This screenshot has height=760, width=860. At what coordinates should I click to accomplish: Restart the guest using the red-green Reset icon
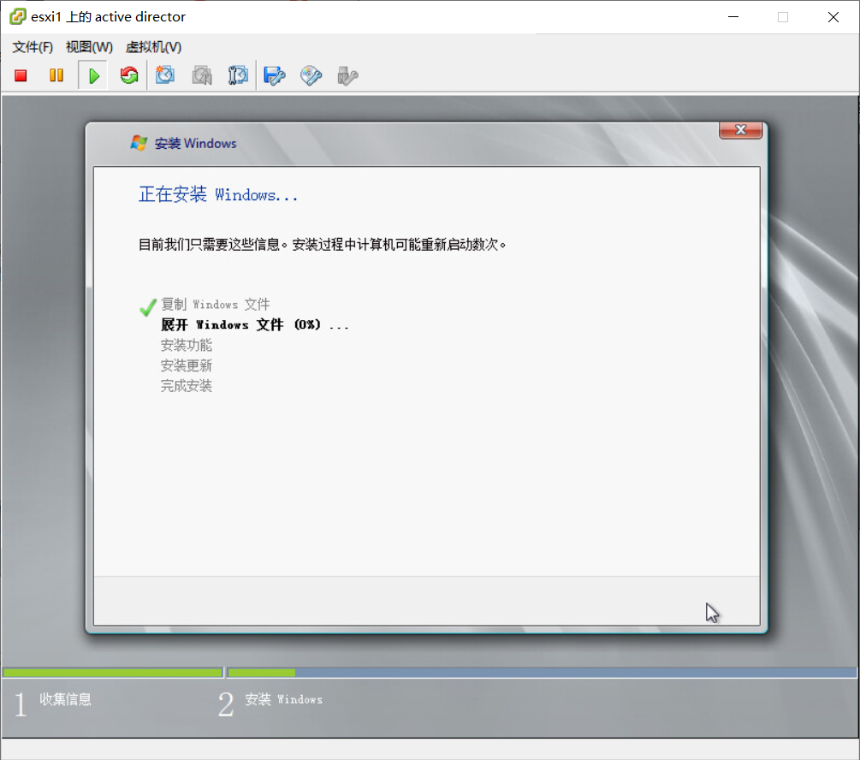(x=129, y=75)
